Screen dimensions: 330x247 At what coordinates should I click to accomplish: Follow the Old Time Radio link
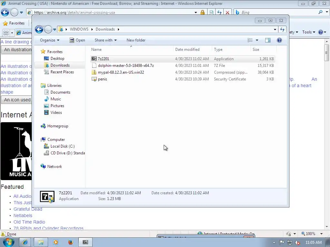pos(29,222)
